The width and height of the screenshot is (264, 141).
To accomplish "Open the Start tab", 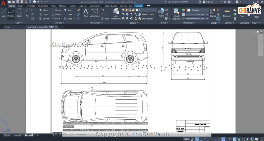I will click(8, 27).
